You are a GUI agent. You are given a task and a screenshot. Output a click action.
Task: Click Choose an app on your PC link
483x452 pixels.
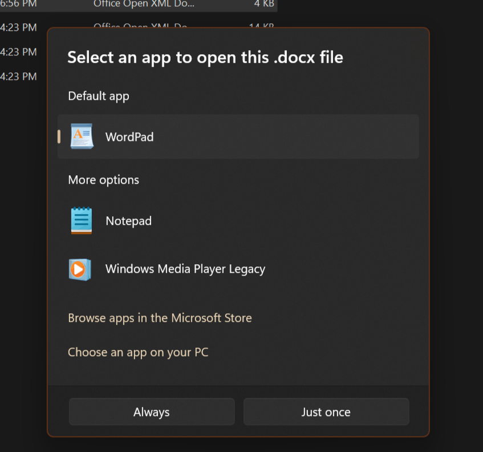pyautogui.click(x=138, y=352)
